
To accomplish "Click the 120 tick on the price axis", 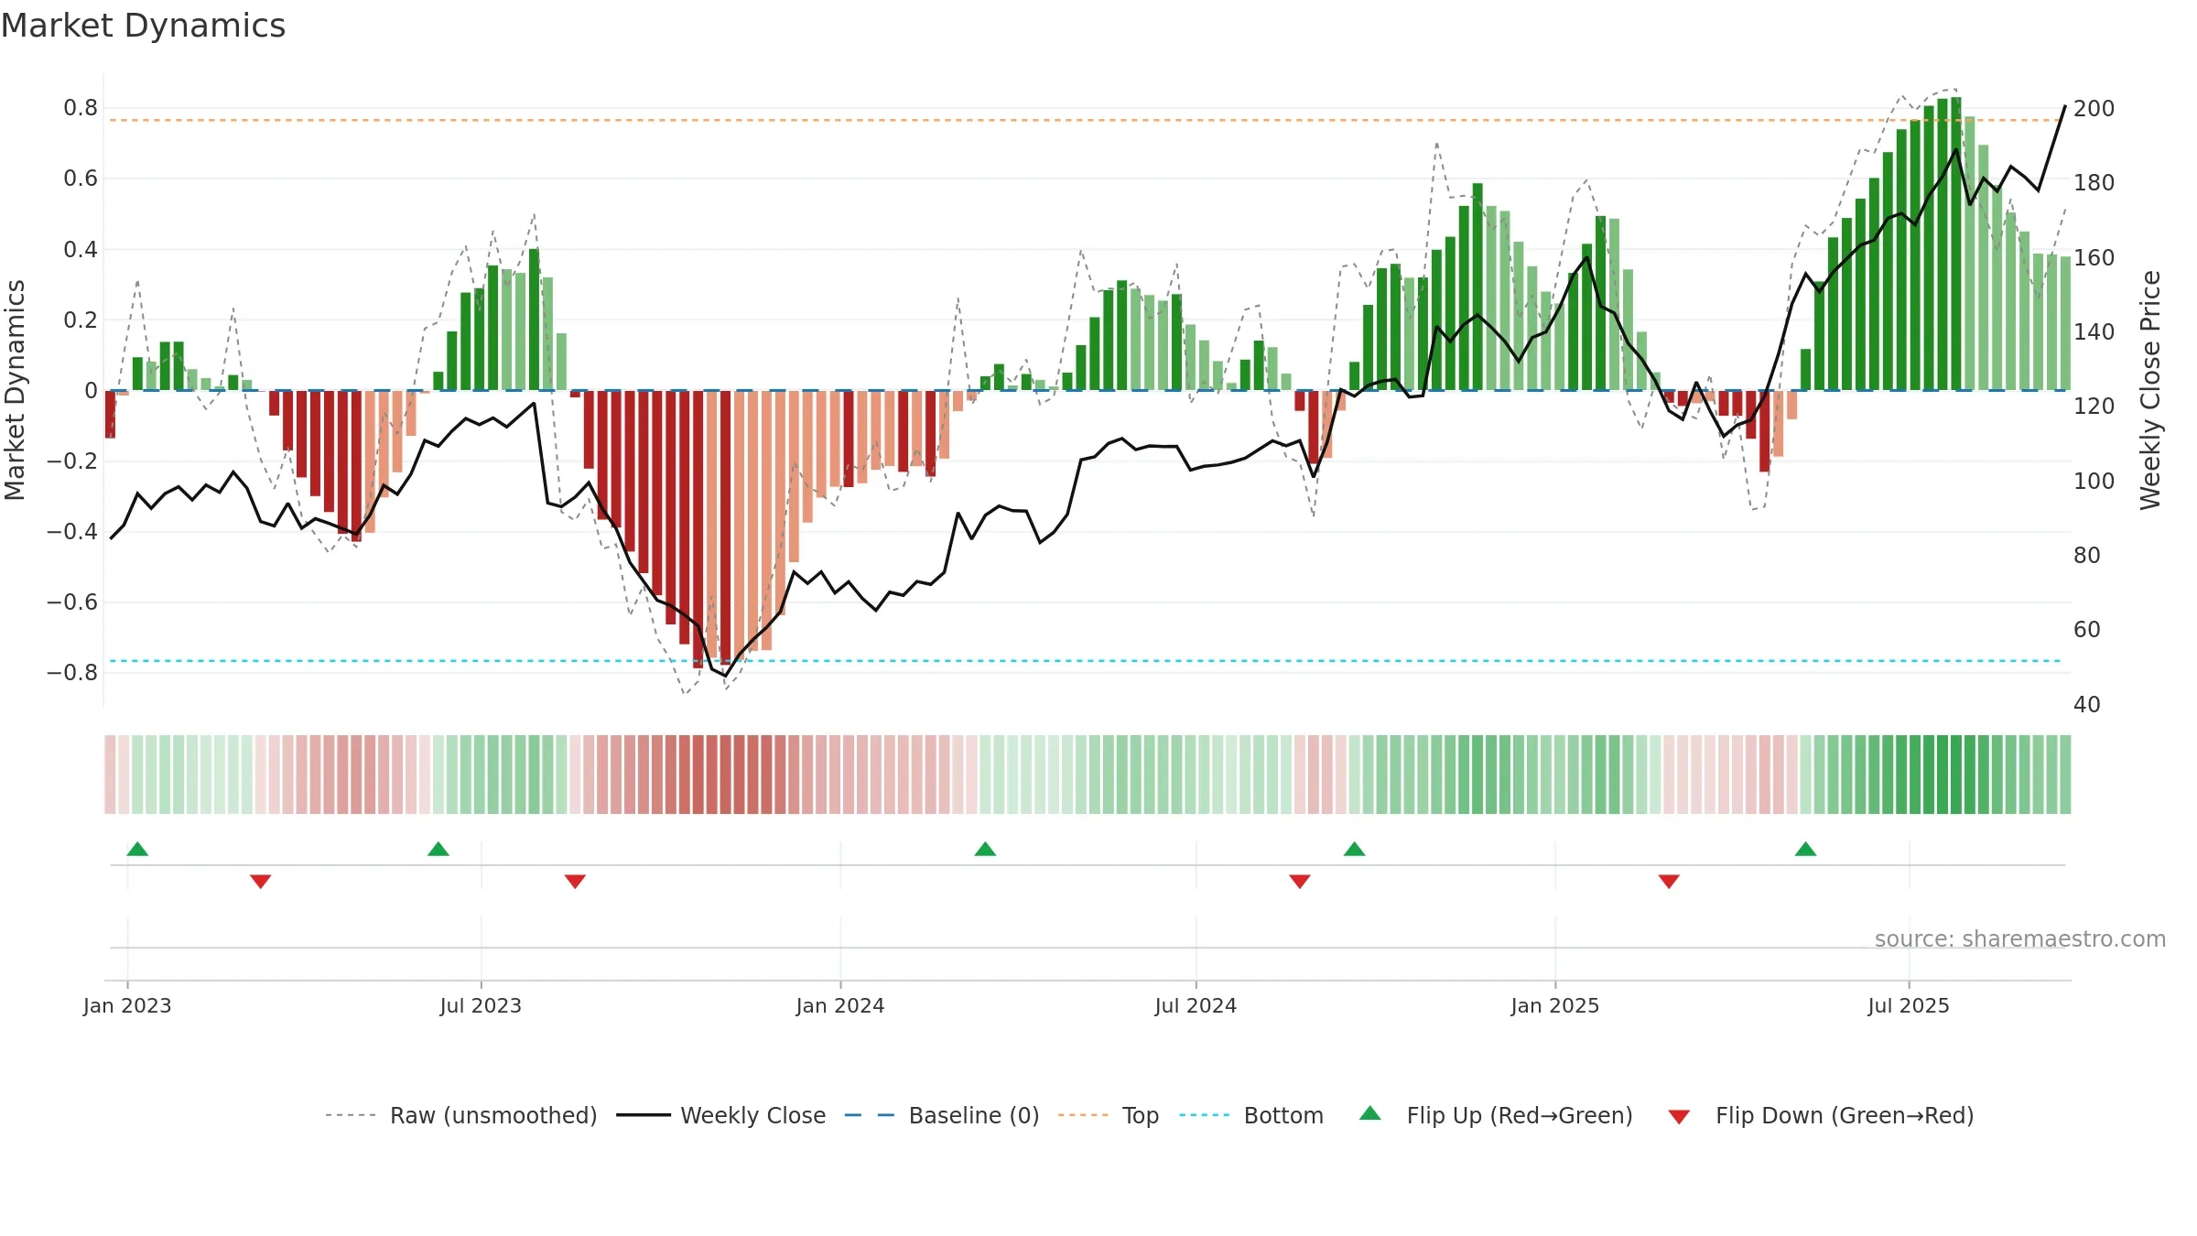I will [x=2094, y=407].
